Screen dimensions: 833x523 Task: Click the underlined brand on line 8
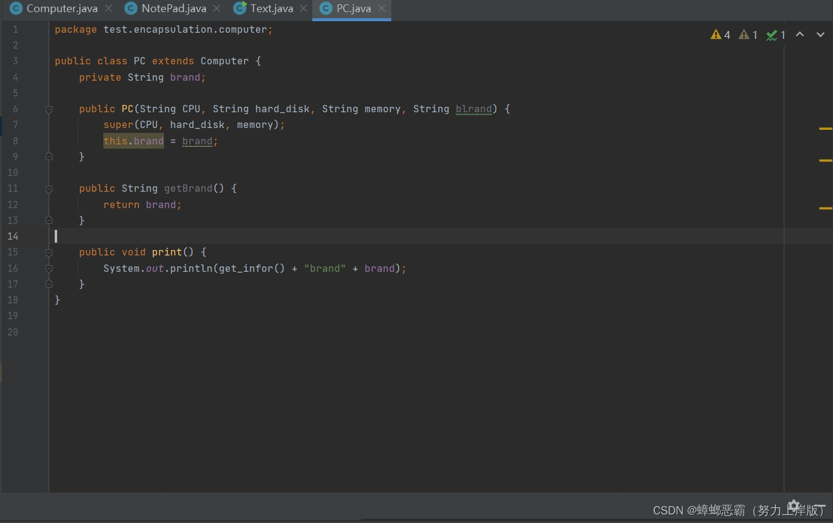(197, 141)
